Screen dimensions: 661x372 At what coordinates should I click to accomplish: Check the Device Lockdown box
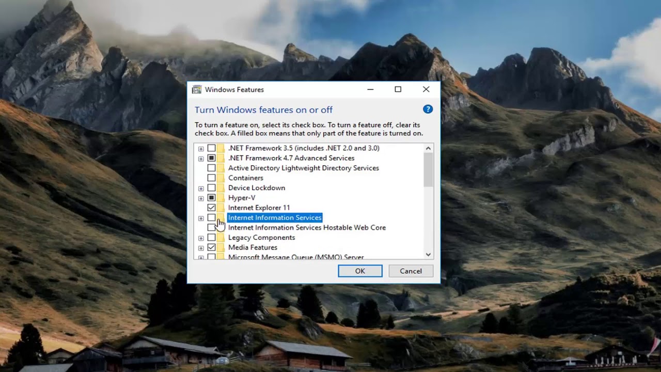pos(211,188)
